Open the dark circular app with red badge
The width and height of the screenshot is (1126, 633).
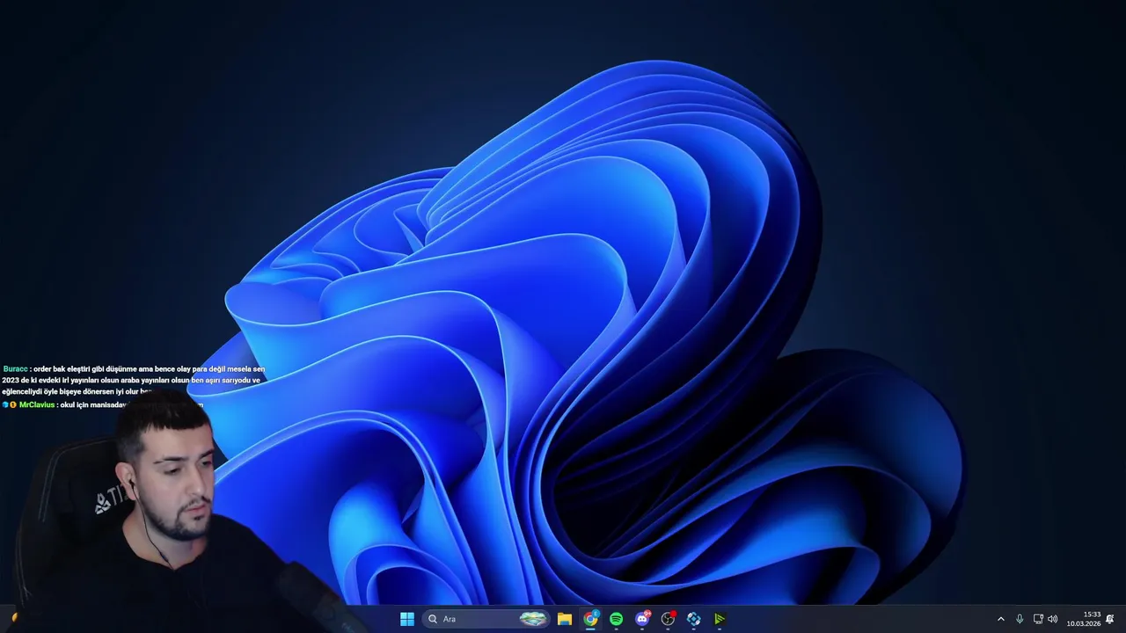point(668,619)
